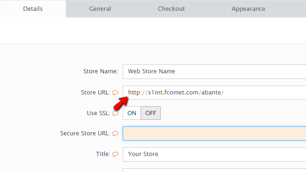Turn Use SSL OFF
Viewport: 306px width, 172px height.
point(151,113)
